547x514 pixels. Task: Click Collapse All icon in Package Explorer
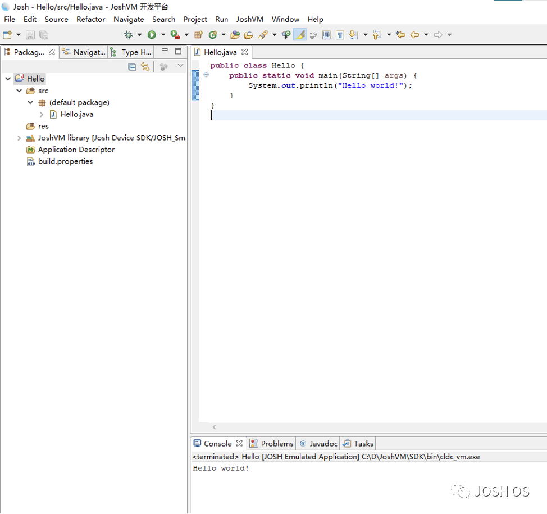click(132, 67)
